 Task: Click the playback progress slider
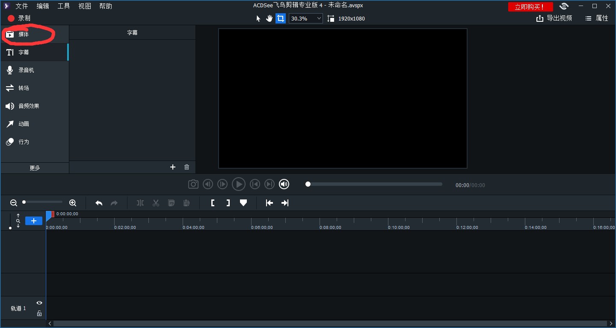tap(374, 184)
